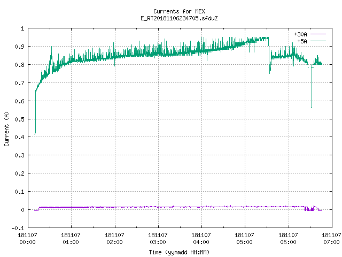Image resolution: width=342 pixels, height=257 pixels.
Task: Click the y-axis tick label 0.2
Action: 19,173
